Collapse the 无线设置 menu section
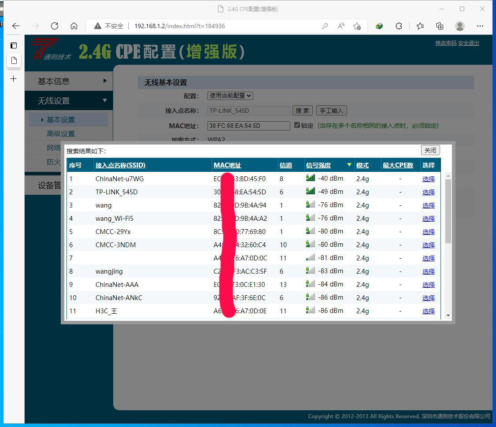The image size is (496, 427). [69, 100]
